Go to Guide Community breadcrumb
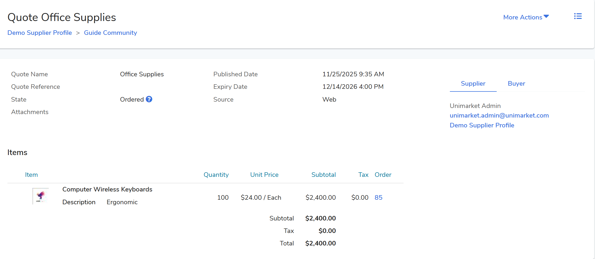 pyautogui.click(x=110, y=33)
